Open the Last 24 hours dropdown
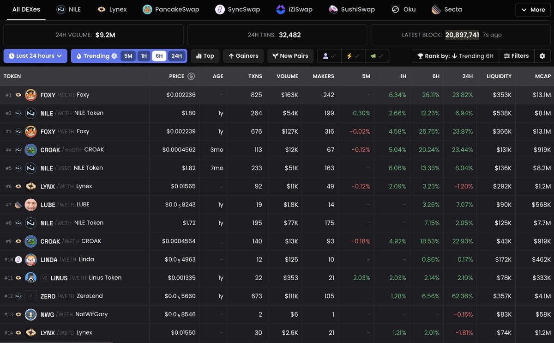 click(x=36, y=56)
